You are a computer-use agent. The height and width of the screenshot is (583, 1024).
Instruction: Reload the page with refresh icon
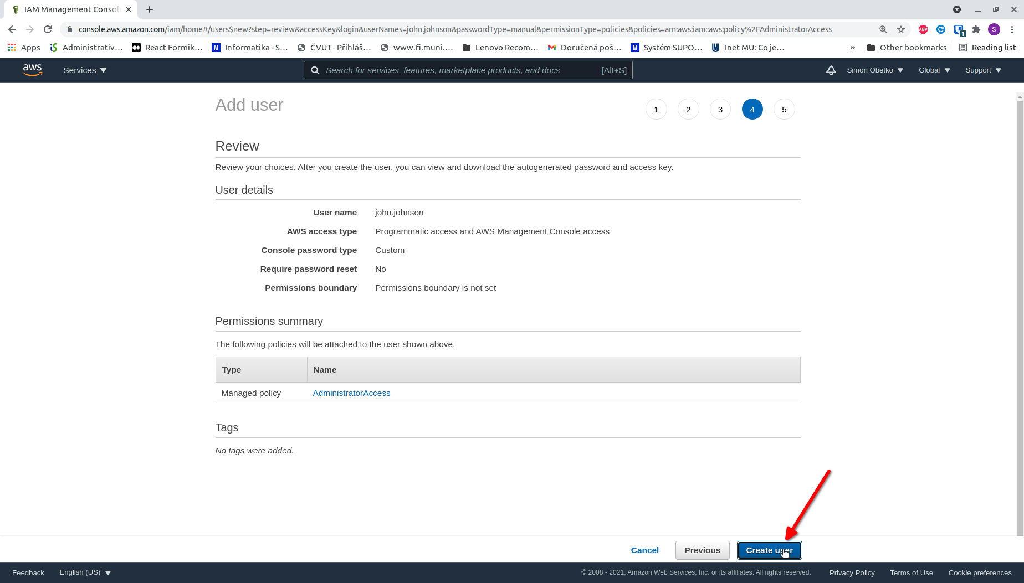(x=48, y=29)
